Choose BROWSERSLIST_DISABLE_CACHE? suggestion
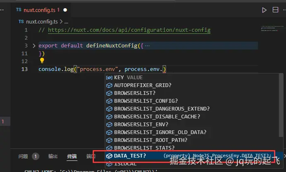 pos(192,117)
